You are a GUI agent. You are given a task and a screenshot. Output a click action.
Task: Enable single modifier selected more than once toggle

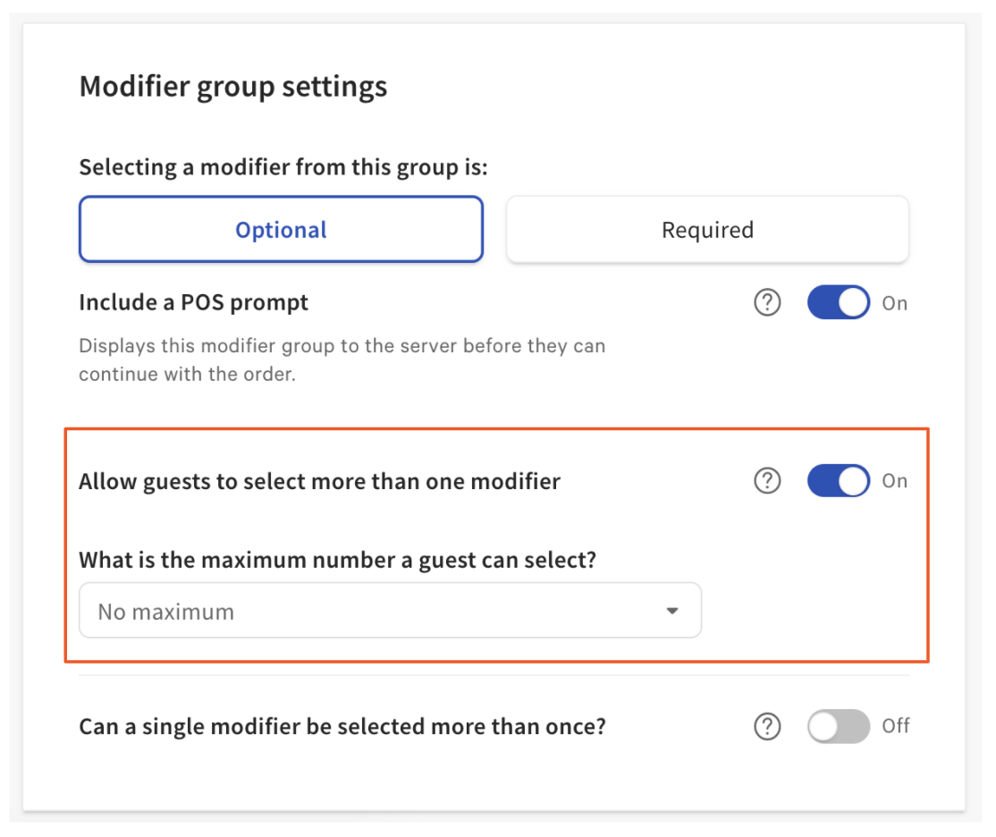tap(838, 726)
